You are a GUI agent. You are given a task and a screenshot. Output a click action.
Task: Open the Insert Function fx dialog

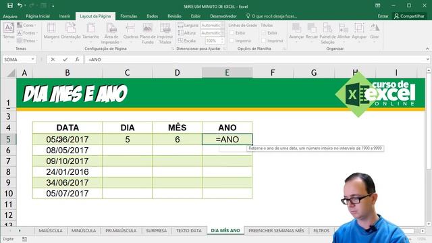pyautogui.click(x=77, y=59)
